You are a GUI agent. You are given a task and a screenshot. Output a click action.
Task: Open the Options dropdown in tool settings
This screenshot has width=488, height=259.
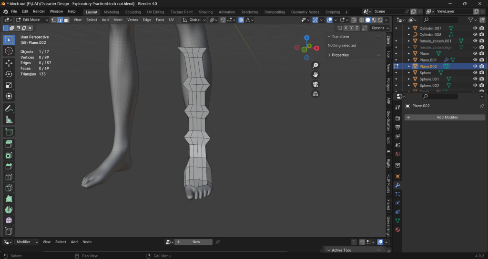point(380,28)
